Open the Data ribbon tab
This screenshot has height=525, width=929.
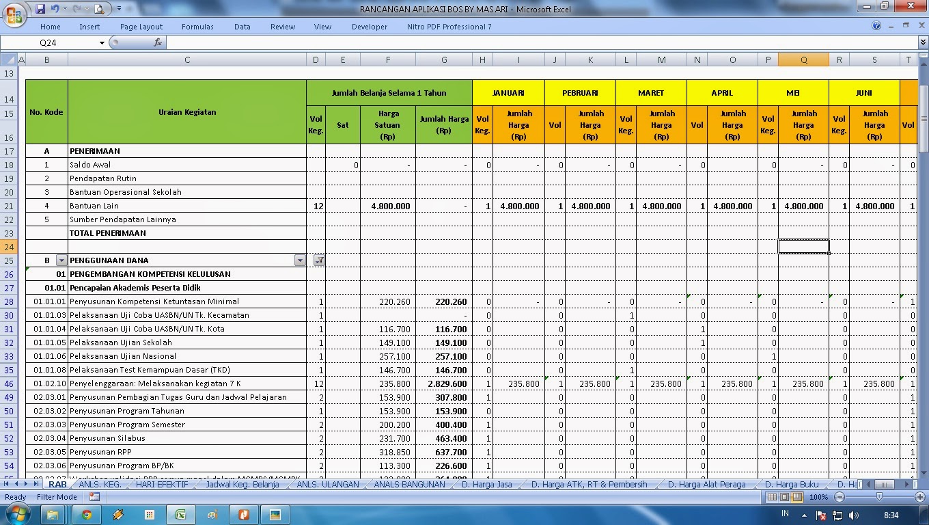pos(242,27)
